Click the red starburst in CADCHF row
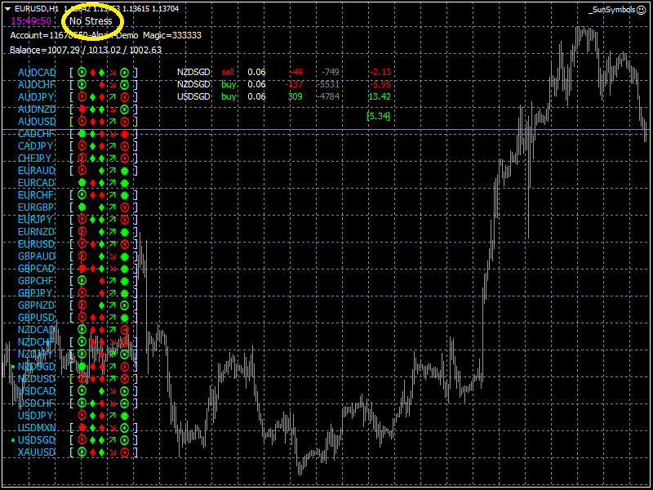Viewport: 653px width, 490px height. pyautogui.click(x=124, y=134)
